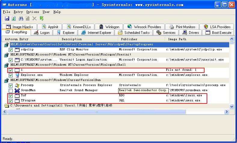This screenshot has height=143, width=237.
Task: Click the TProgram entry program icon
Action: coord(17,101)
